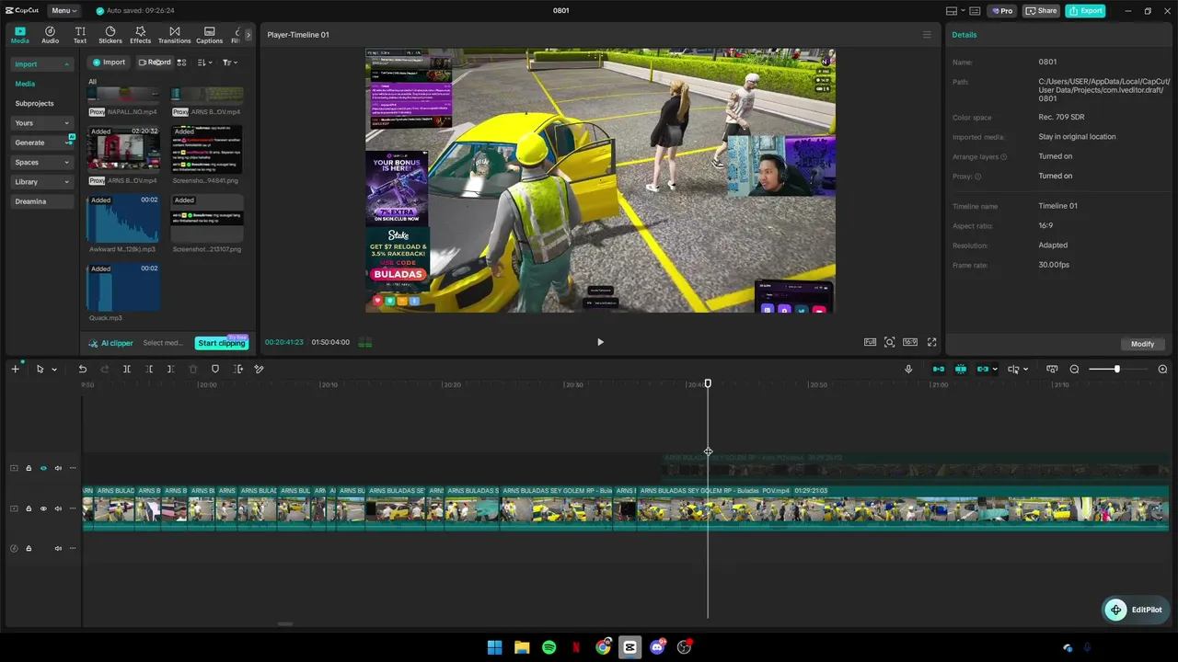Viewport: 1178px width, 662px height.
Task: Play the timeline preview
Action: [x=600, y=342]
